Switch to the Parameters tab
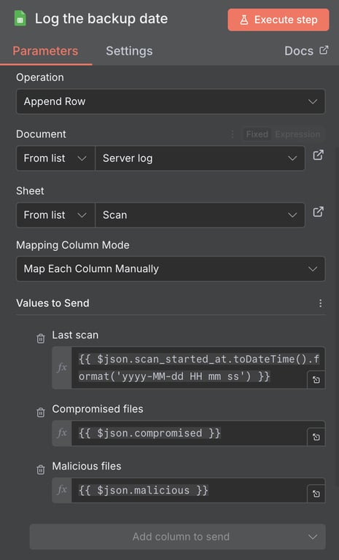This screenshot has width=339, height=560. pyautogui.click(x=45, y=51)
